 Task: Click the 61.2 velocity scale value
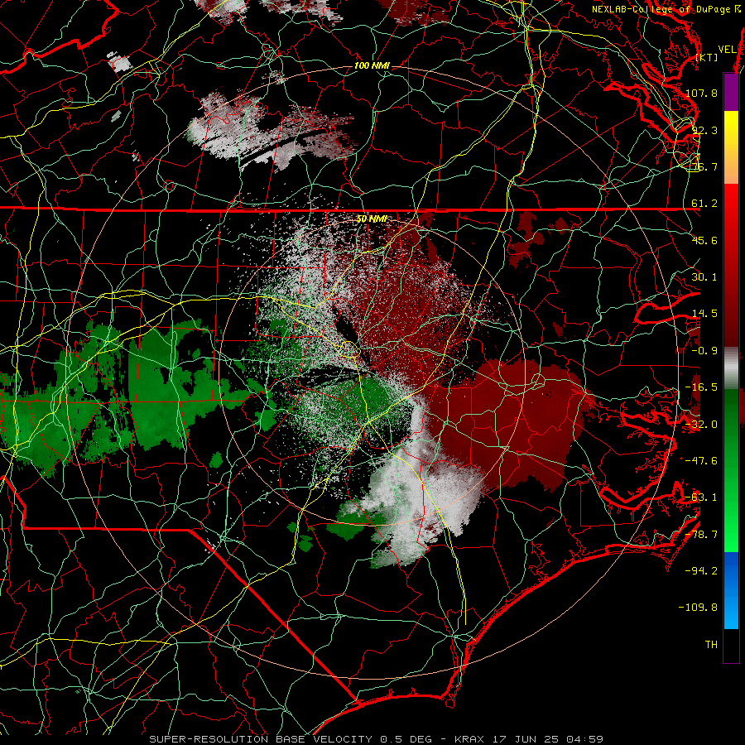[704, 204]
